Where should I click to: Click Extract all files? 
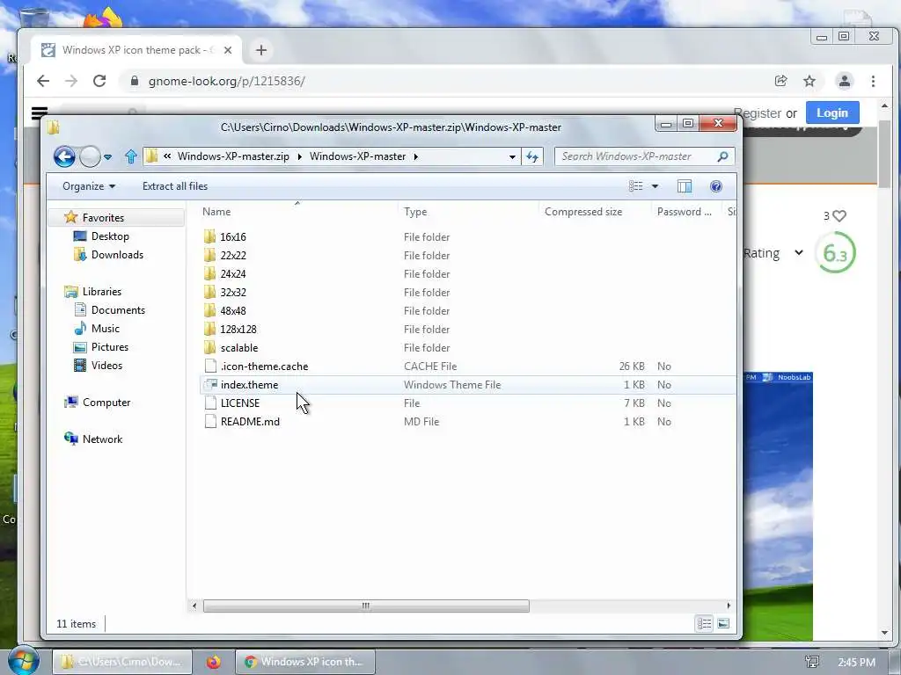[x=175, y=186]
